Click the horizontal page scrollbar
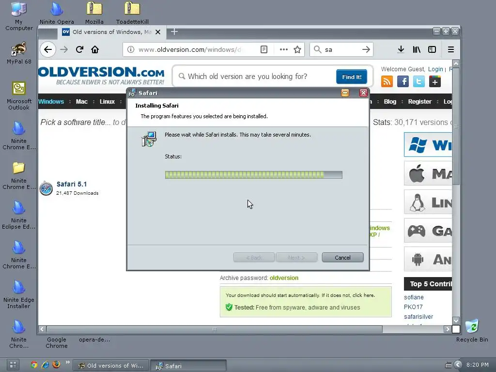 click(x=215, y=329)
